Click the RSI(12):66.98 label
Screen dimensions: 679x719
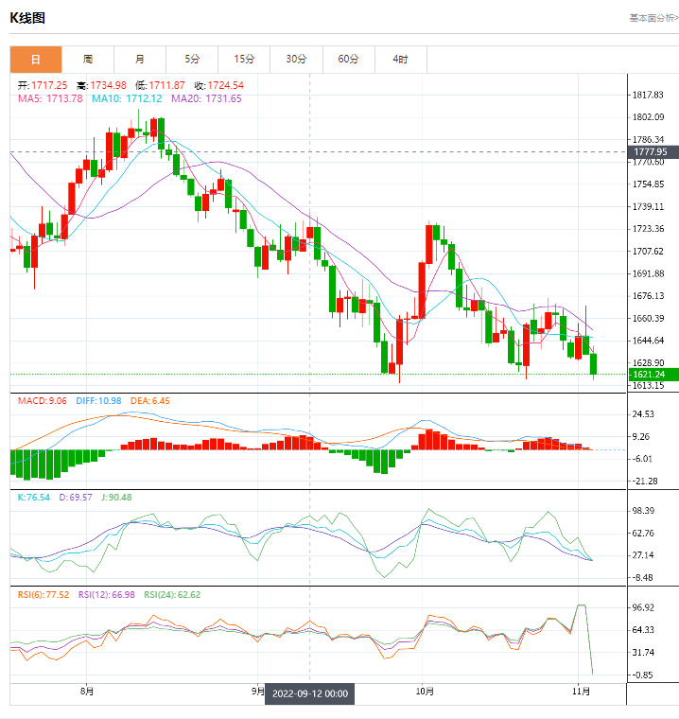106,595
